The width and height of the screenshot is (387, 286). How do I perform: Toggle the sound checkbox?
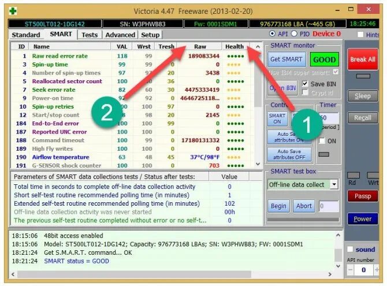350,249
